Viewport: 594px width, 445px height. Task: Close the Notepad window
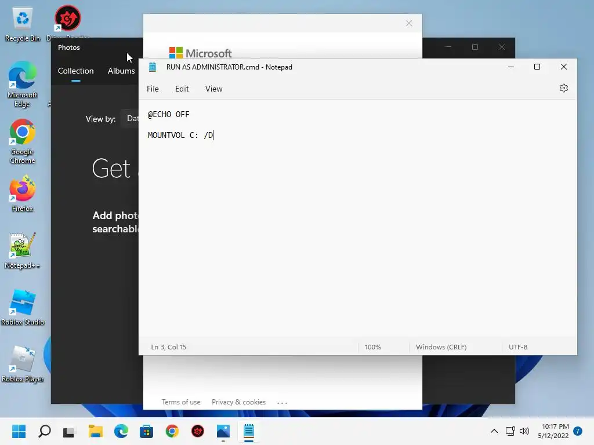(564, 67)
